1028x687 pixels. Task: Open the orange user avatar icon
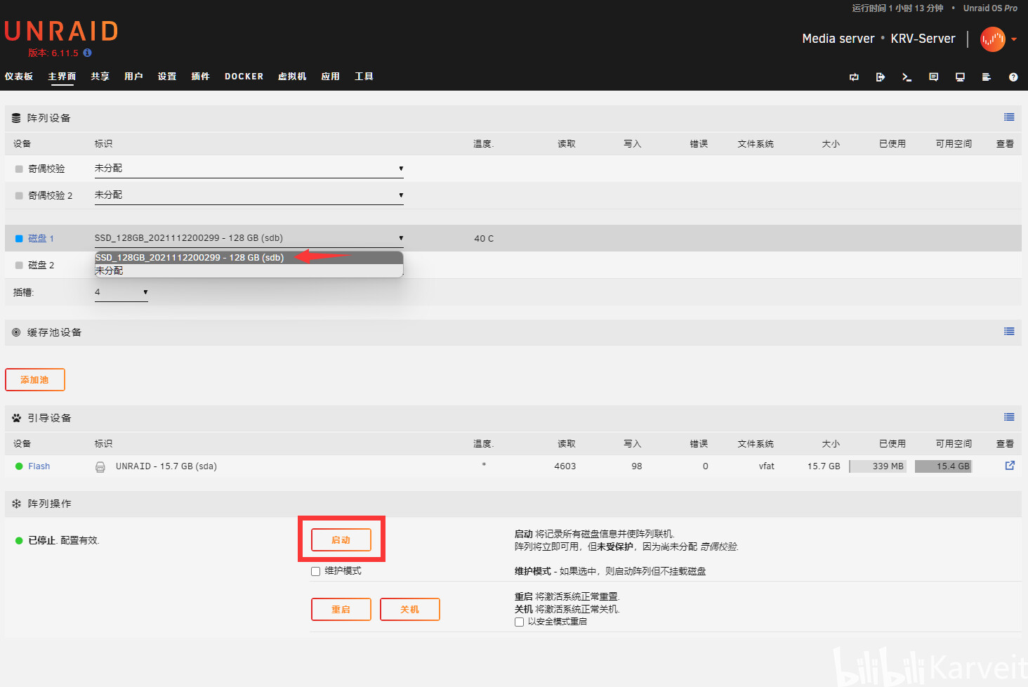click(993, 39)
